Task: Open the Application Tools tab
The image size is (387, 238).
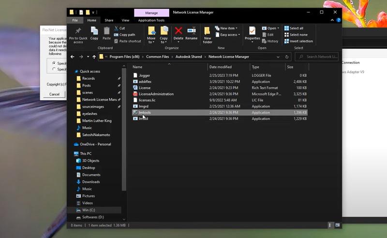Action: [x=151, y=20]
